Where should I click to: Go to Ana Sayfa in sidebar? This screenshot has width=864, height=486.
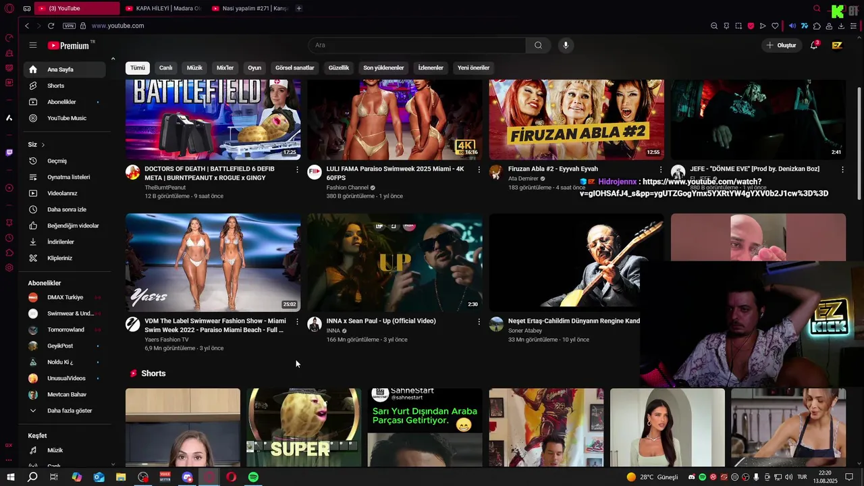[x=65, y=70]
